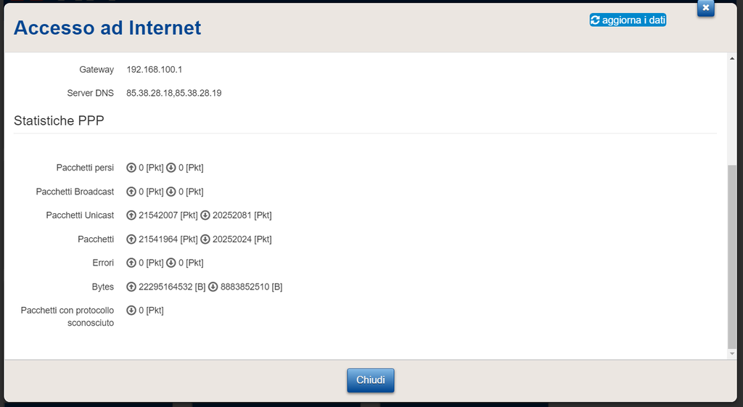Click the refresh icon beside aggiorna i dati
Image resolution: width=743 pixels, height=407 pixels.
pos(596,20)
